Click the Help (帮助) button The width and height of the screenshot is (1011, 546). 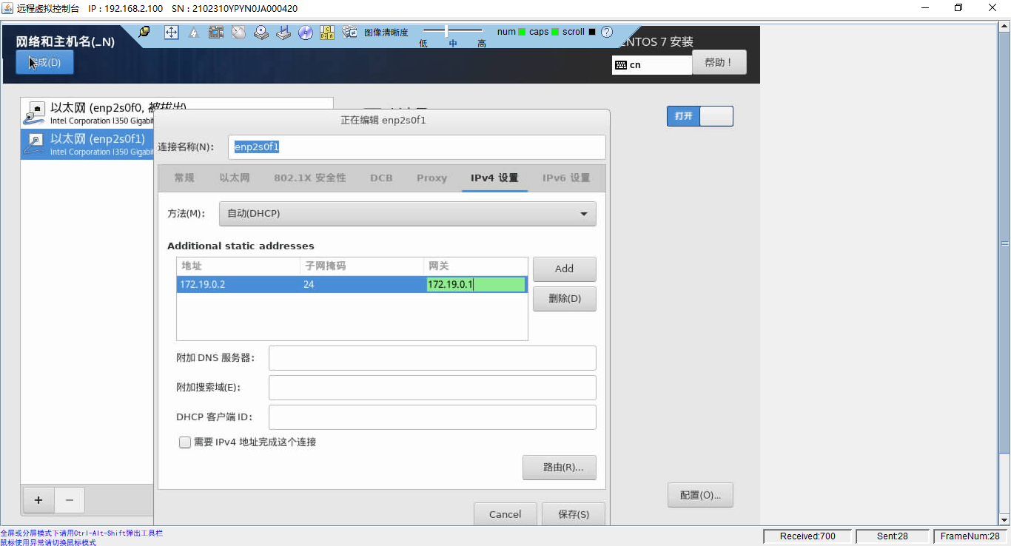coord(719,63)
